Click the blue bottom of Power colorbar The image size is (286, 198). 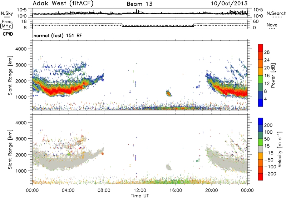click(261, 103)
